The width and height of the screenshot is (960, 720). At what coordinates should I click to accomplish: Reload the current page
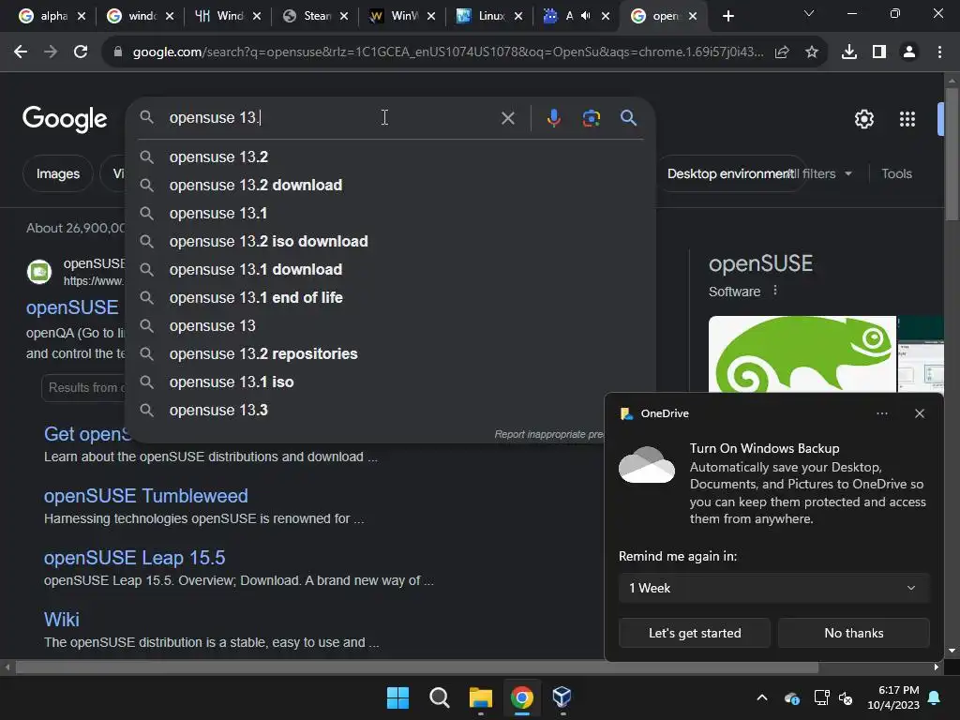(x=81, y=52)
